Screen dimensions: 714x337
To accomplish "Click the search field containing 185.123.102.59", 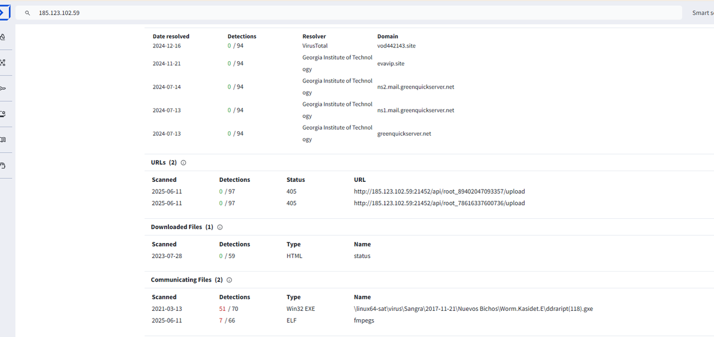I will tap(349, 13).
